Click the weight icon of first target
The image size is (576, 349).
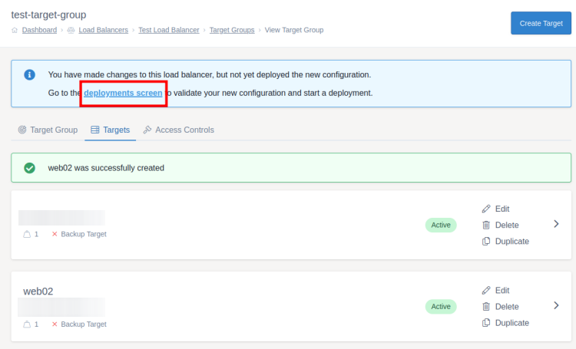(27, 234)
